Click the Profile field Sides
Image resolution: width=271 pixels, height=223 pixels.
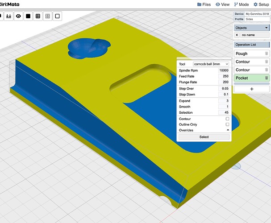(257, 19)
